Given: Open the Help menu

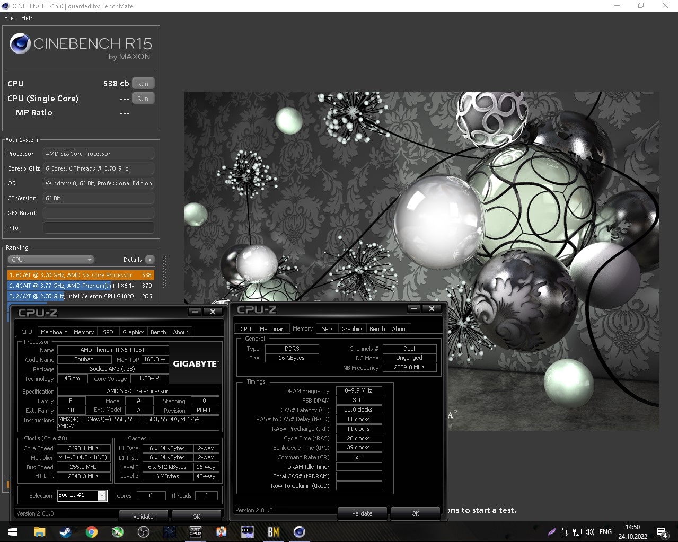Looking at the screenshot, I should 28,18.
